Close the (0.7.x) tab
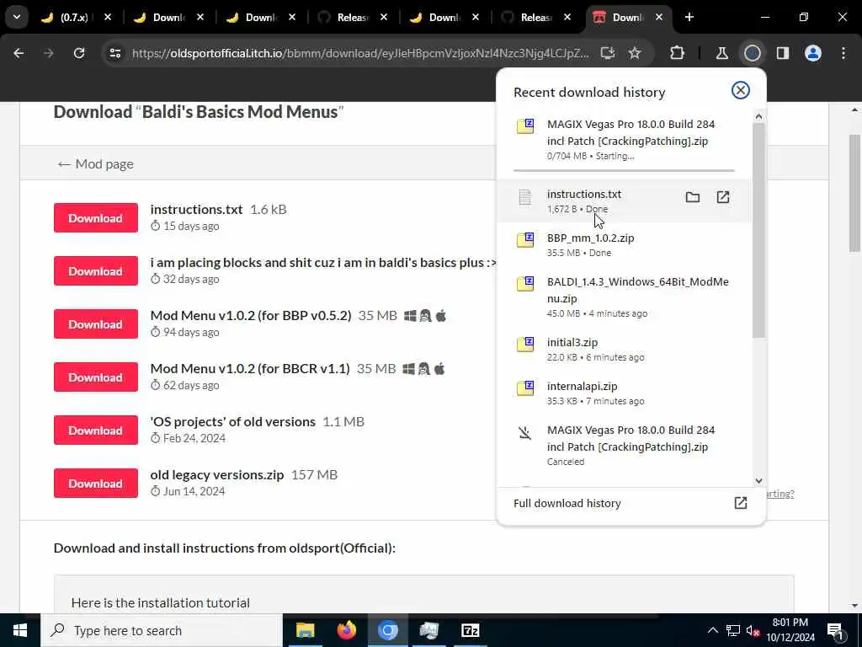The height and width of the screenshot is (647, 862). tap(108, 17)
